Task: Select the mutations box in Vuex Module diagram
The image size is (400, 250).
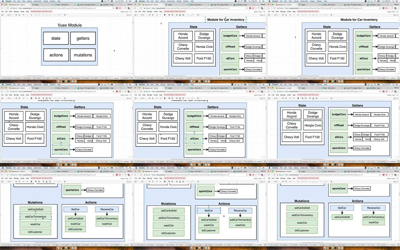Action: point(83,55)
